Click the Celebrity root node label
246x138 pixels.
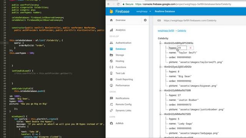pyautogui.click(x=163, y=38)
